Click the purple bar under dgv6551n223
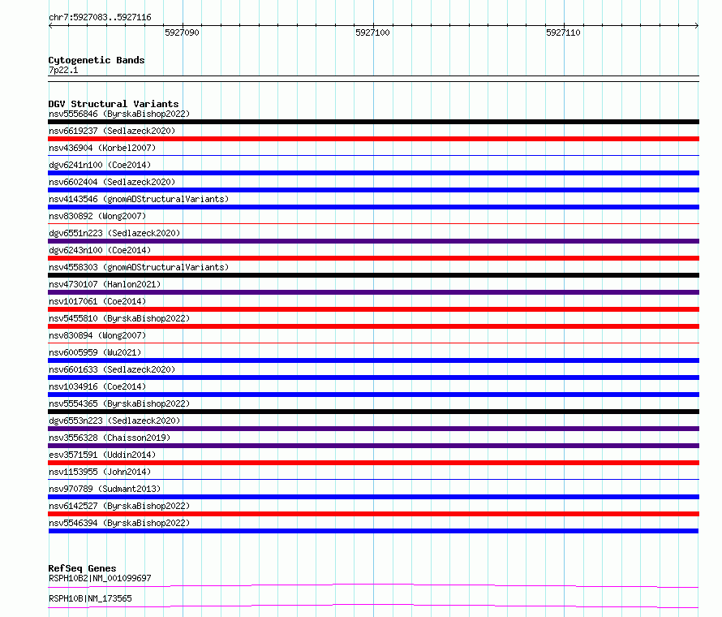This screenshot has height=617, width=722. (x=373, y=241)
